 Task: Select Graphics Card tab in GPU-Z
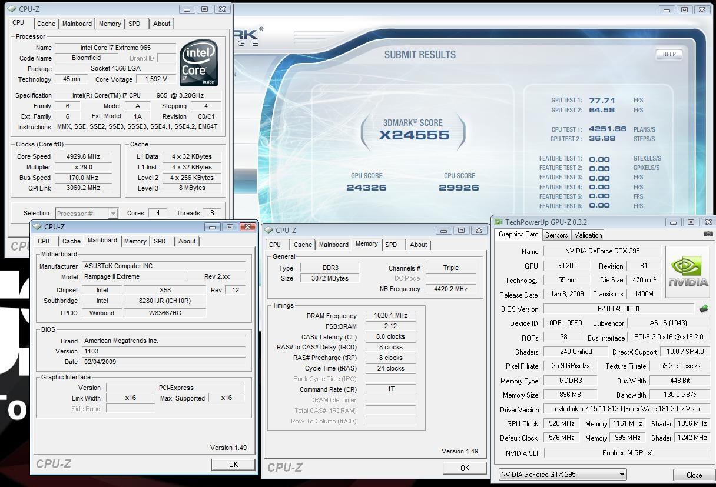(x=518, y=234)
